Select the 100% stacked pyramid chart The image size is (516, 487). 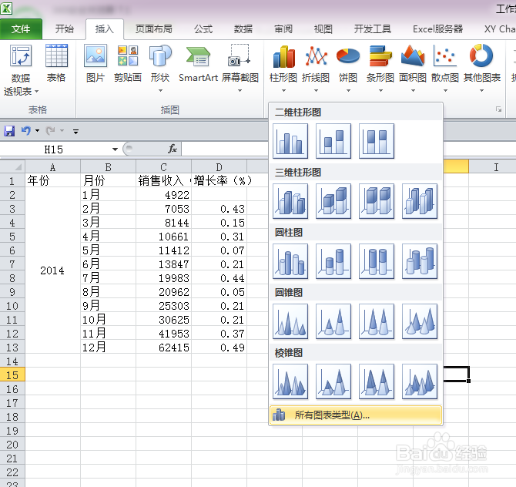tap(377, 381)
